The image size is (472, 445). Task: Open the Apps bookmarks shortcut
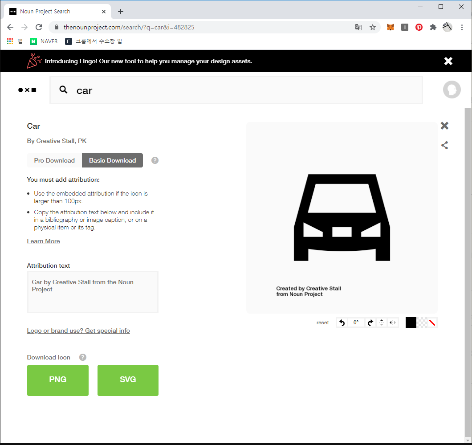point(14,41)
